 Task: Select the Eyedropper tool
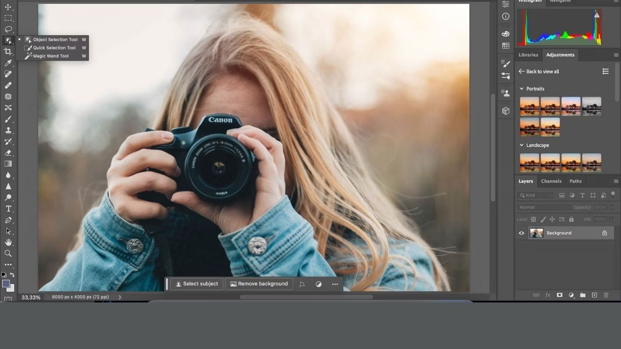click(x=8, y=63)
